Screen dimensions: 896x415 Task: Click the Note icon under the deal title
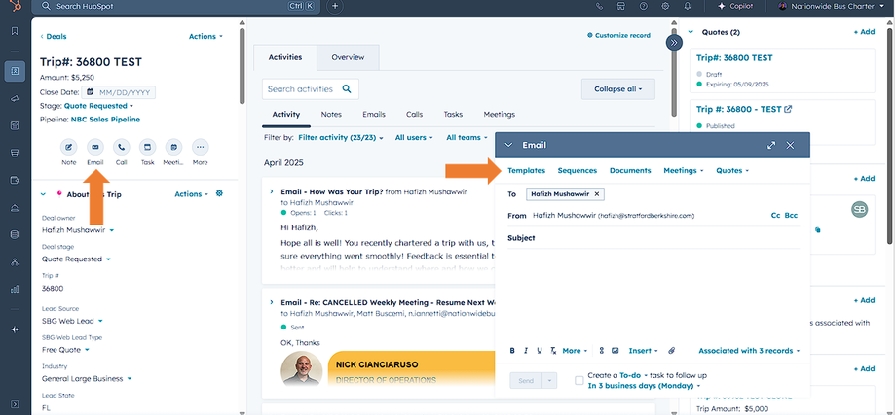coord(68,147)
